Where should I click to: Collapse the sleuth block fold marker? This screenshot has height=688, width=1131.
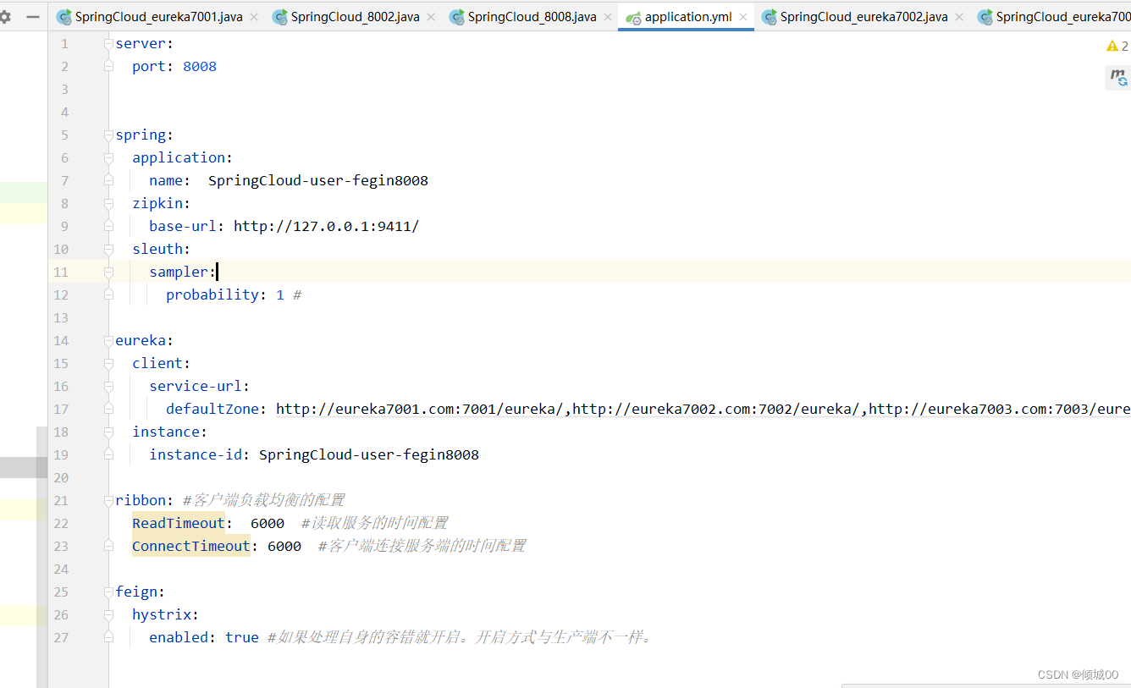108,249
